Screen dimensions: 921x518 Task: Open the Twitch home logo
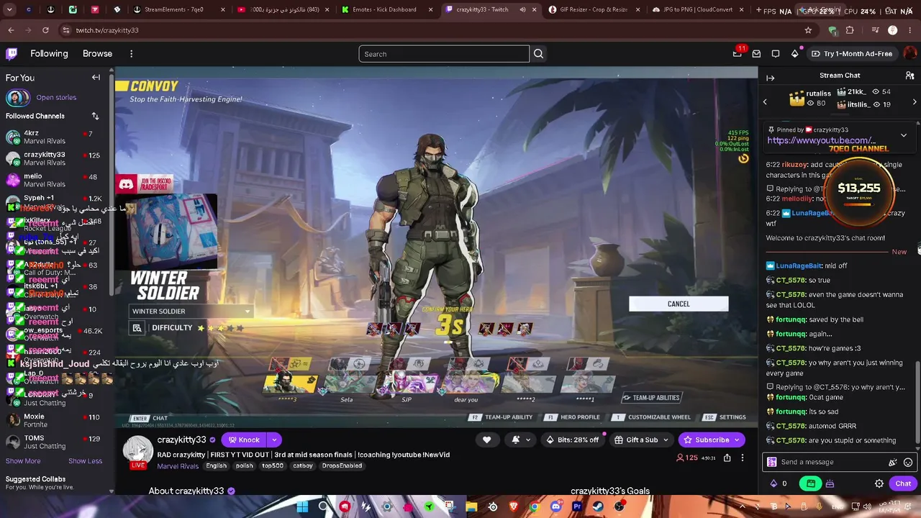pos(12,54)
